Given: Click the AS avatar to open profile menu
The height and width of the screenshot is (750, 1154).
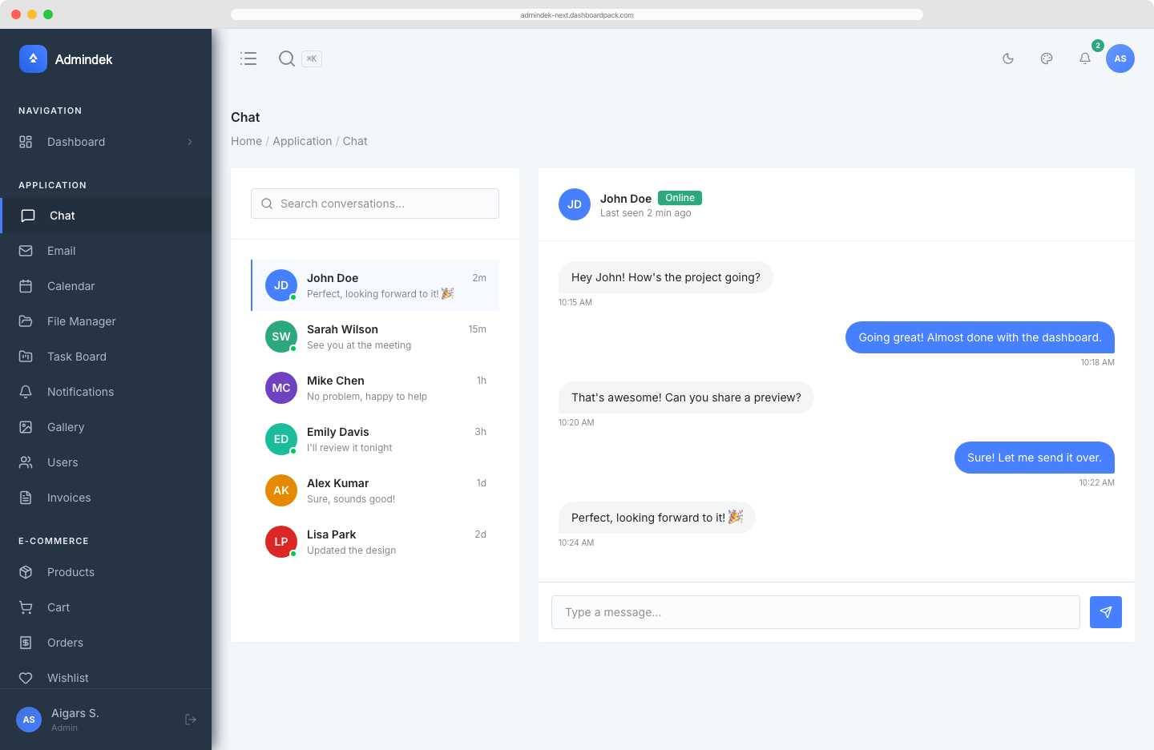Looking at the screenshot, I should click(1120, 58).
